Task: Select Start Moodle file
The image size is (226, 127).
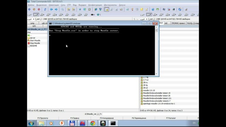Action: pyautogui.click(x=35, y=41)
